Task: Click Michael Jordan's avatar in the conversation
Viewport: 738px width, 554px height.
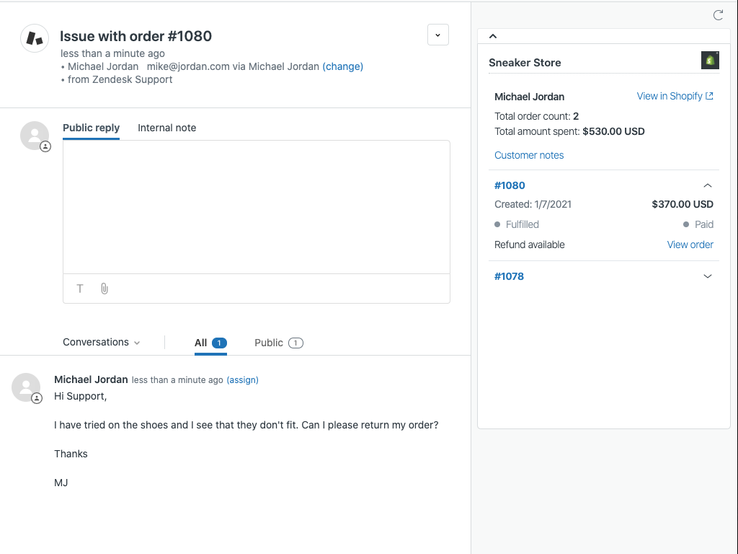Action: (26, 387)
